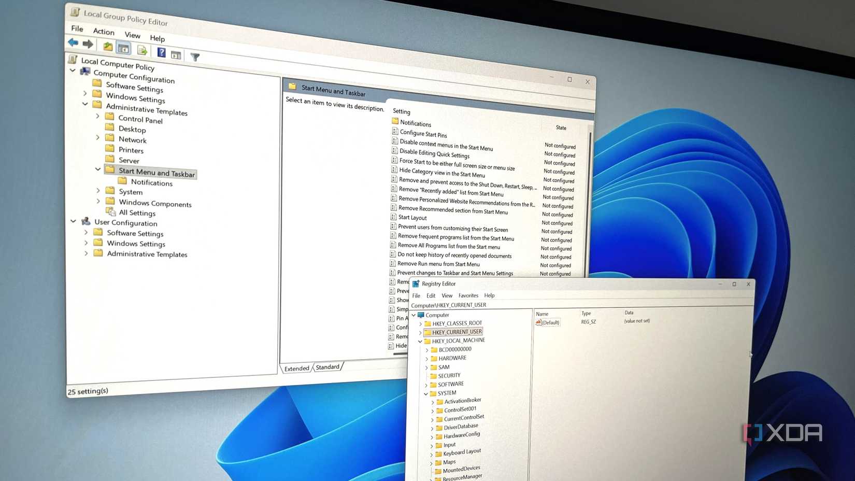Sort settings by the State column header
855x481 pixels.
pos(561,128)
